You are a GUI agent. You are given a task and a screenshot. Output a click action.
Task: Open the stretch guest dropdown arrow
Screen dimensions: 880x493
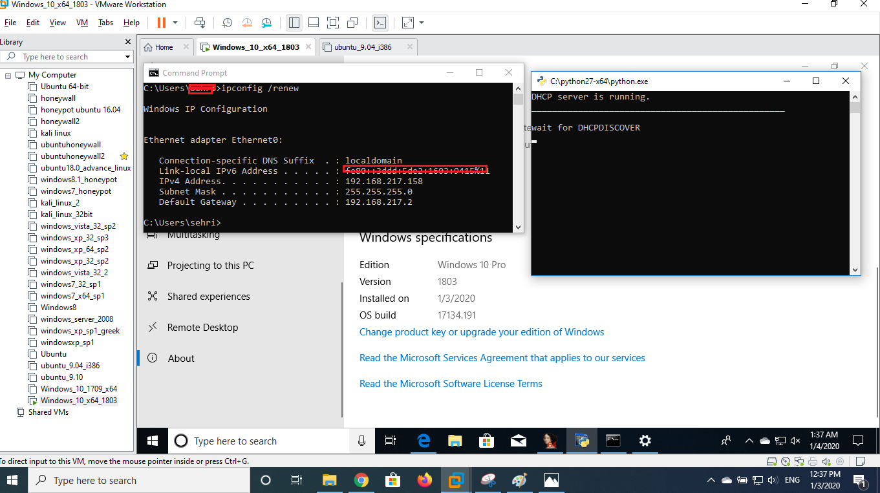click(422, 23)
